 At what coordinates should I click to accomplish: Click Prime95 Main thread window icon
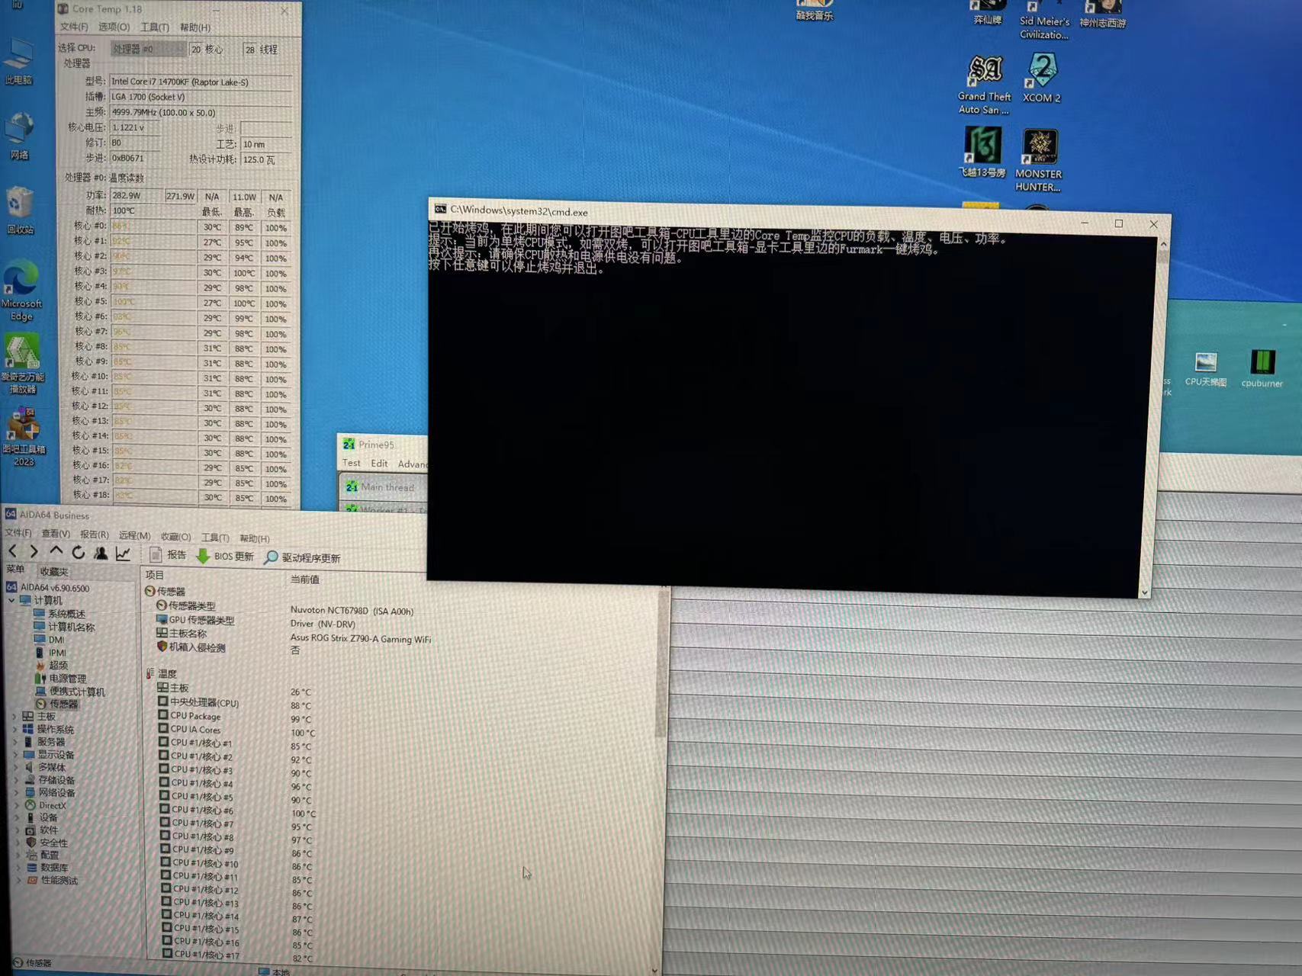pyautogui.click(x=352, y=486)
